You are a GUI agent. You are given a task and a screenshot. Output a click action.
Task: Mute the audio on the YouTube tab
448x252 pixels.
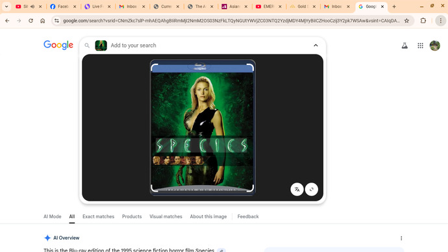(x=32, y=6)
